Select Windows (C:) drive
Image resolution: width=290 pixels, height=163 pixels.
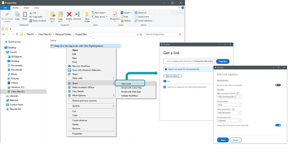[16, 87]
